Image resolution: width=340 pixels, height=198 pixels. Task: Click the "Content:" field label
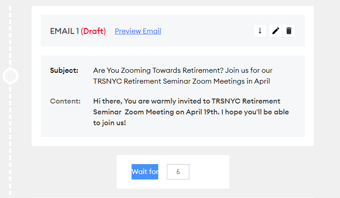pyautogui.click(x=65, y=101)
